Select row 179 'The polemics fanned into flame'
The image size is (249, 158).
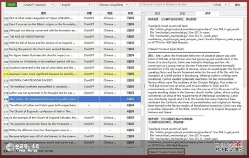[x=72, y=124]
